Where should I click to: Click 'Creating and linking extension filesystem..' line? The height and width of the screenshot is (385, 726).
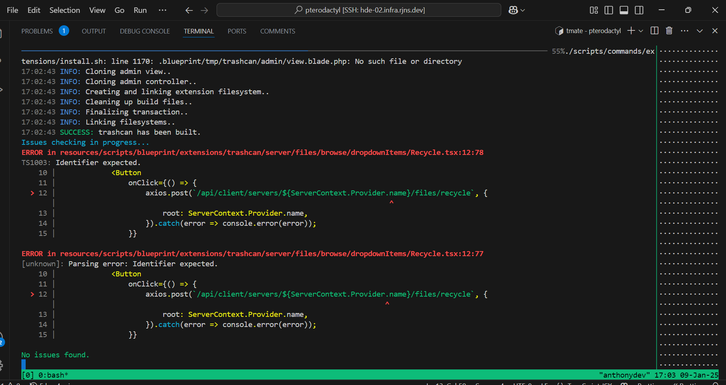pos(177,92)
